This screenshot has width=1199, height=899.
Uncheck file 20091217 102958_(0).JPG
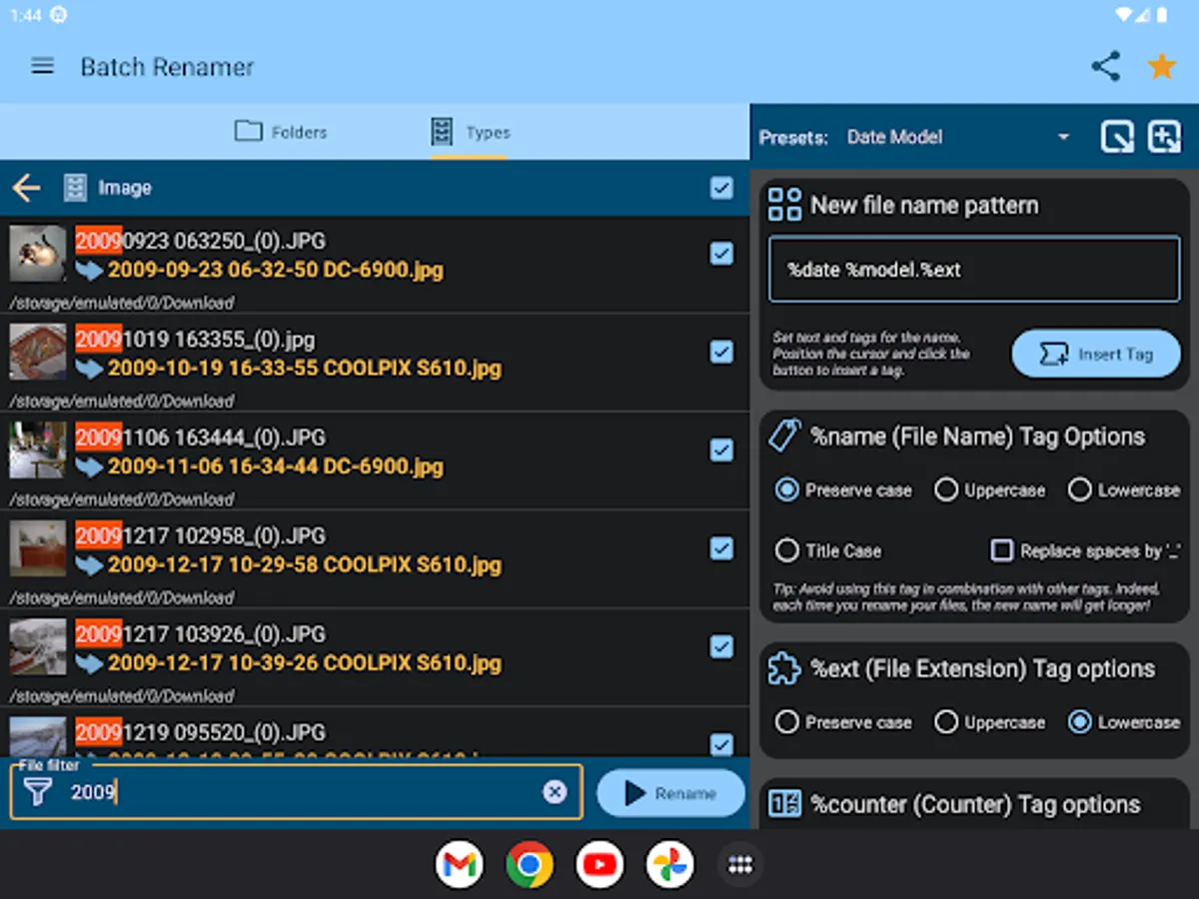[x=721, y=548]
